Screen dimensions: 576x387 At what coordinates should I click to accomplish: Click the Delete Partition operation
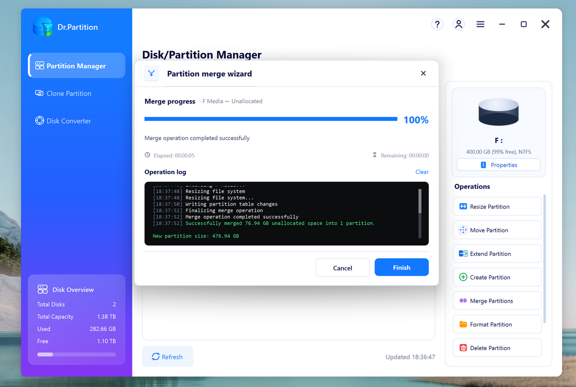497,348
